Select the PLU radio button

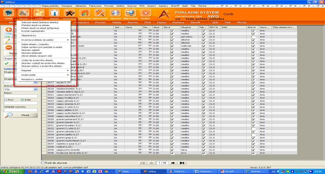[6, 100]
